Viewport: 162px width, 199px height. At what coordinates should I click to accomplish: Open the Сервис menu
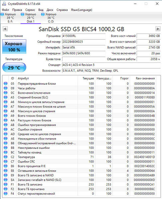[x=30, y=10]
